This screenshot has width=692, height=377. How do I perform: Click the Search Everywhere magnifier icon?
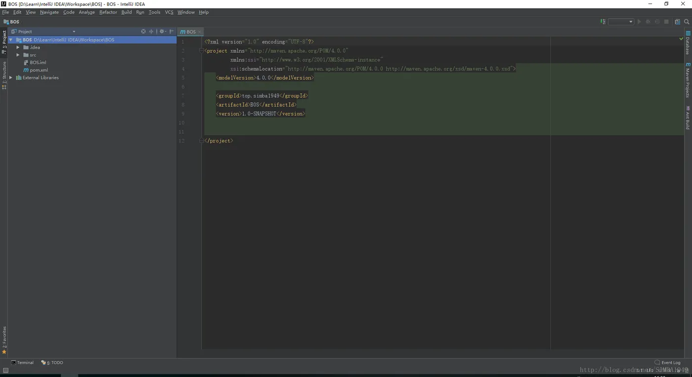tap(687, 22)
